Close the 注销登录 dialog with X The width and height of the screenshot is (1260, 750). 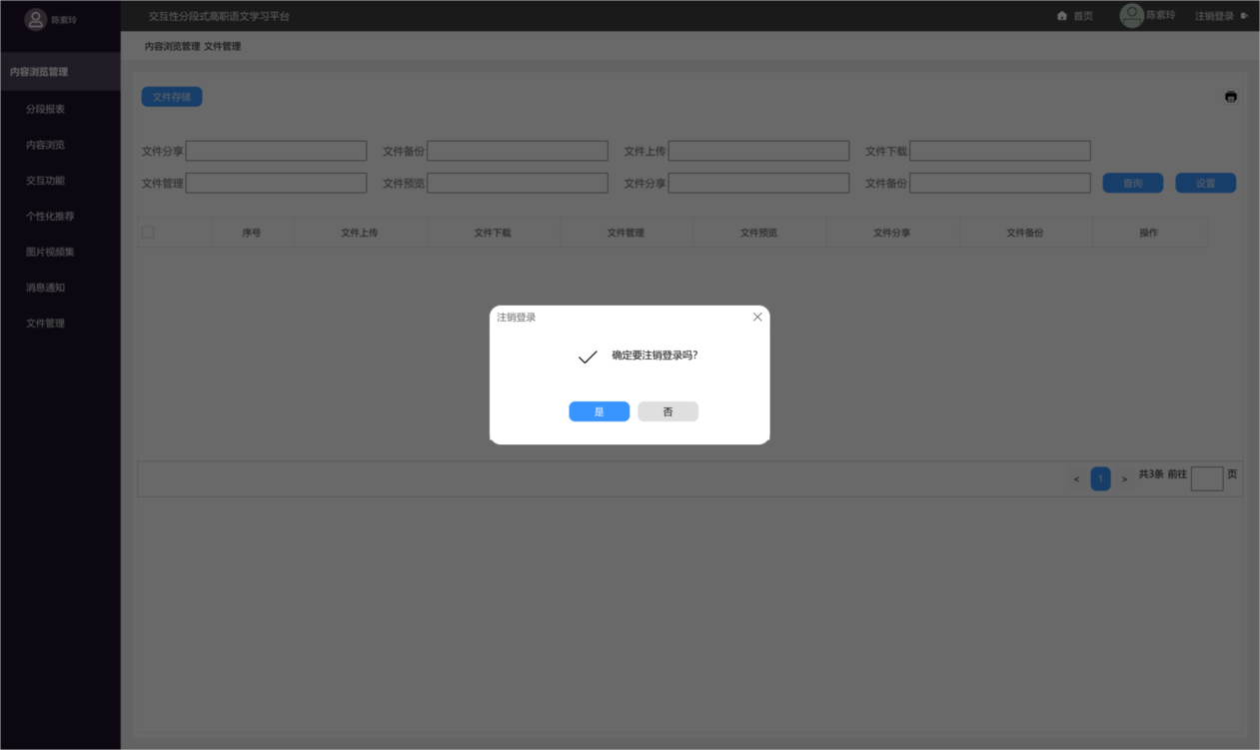pyautogui.click(x=757, y=317)
